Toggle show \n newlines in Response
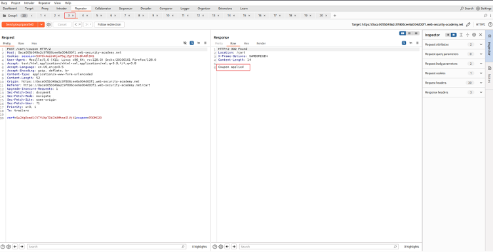Screen dimensions: 495x252 point(410,43)
